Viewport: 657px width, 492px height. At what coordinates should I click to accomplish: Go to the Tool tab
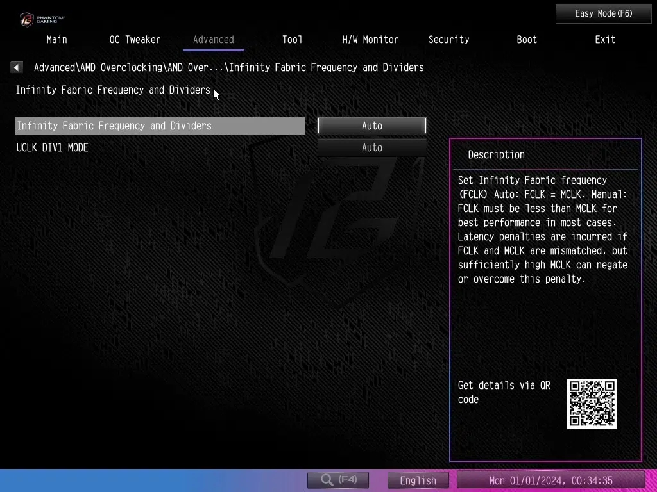[x=292, y=40]
